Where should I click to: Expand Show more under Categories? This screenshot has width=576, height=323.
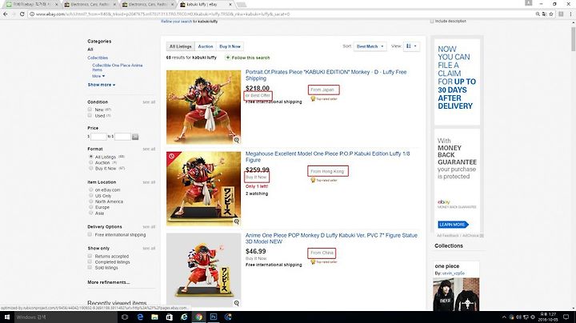[x=102, y=85]
